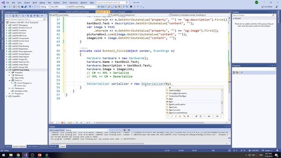This screenshot has height=158, width=281.
Task: Open the Windows Start menu
Action: (x=4, y=155)
